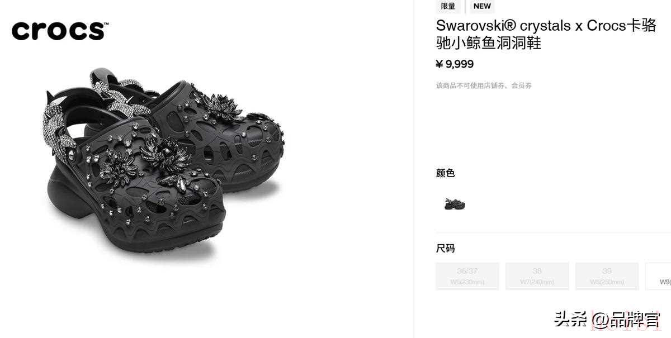Click the 头条 @品牌官 watermark
Screen dimensions: 671x338
coord(607,320)
